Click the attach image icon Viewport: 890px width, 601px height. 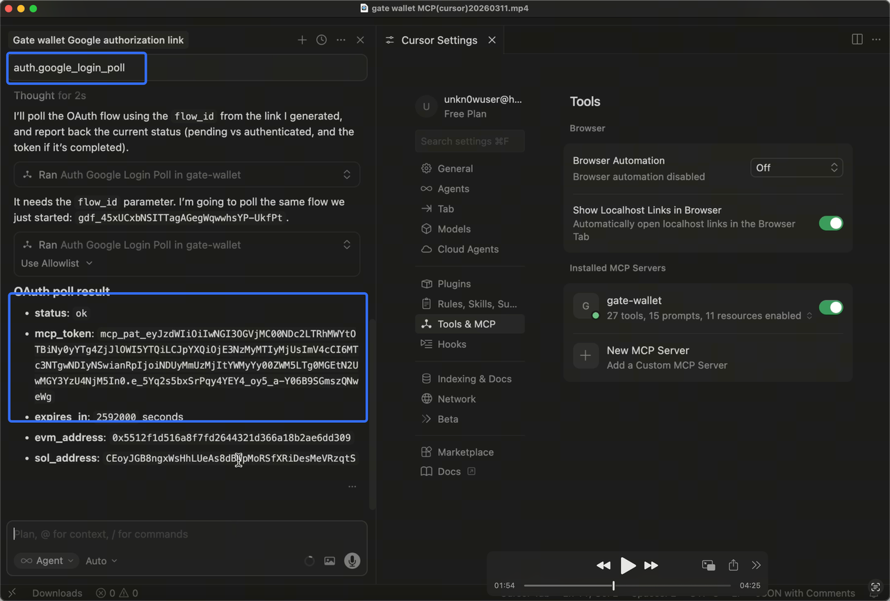pos(330,561)
